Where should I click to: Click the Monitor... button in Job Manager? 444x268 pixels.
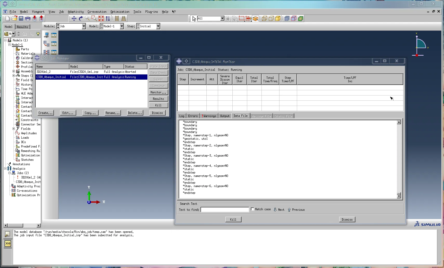click(158, 92)
